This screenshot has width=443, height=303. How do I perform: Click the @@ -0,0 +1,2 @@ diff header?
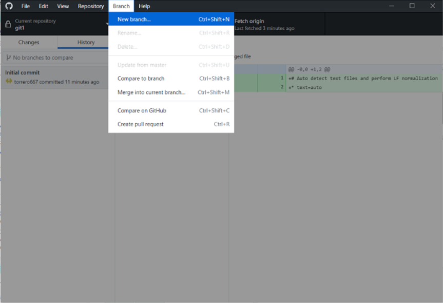click(x=309, y=69)
